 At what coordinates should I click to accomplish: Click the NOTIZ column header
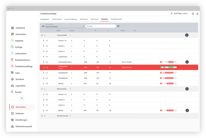(x=123, y=31)
